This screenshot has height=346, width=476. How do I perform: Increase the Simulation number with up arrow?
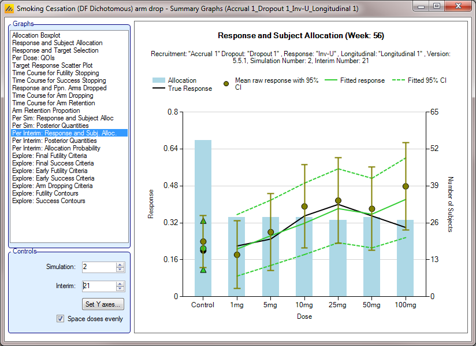(120, 264)
